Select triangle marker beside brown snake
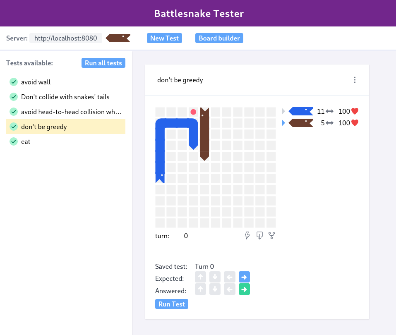396x335 pixels. [x=283, y=123]
